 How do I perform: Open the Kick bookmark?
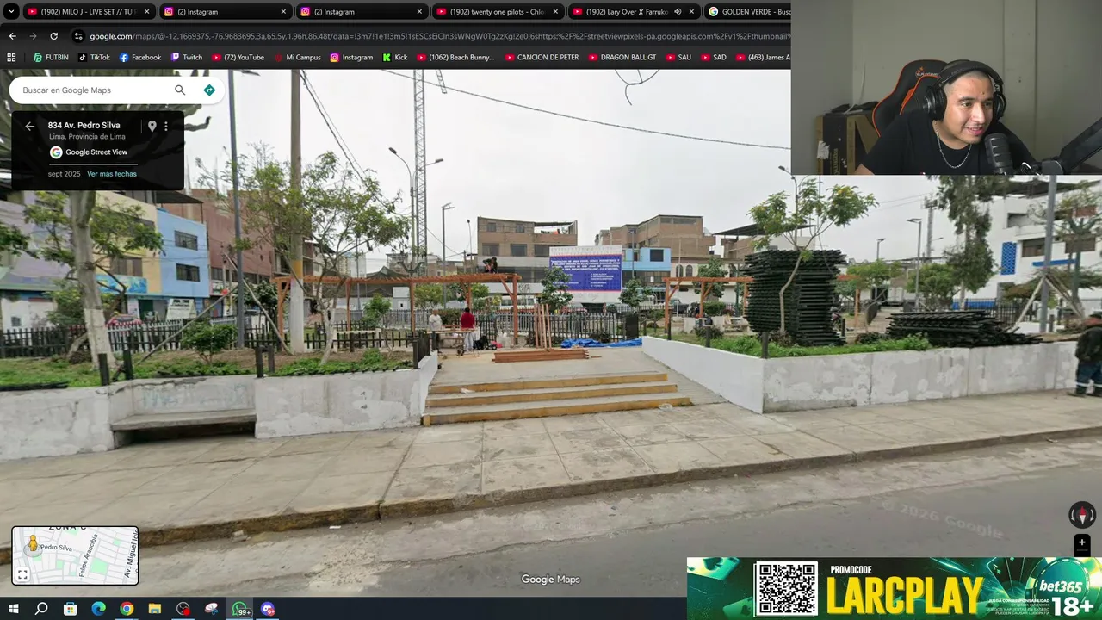(395, 57)
